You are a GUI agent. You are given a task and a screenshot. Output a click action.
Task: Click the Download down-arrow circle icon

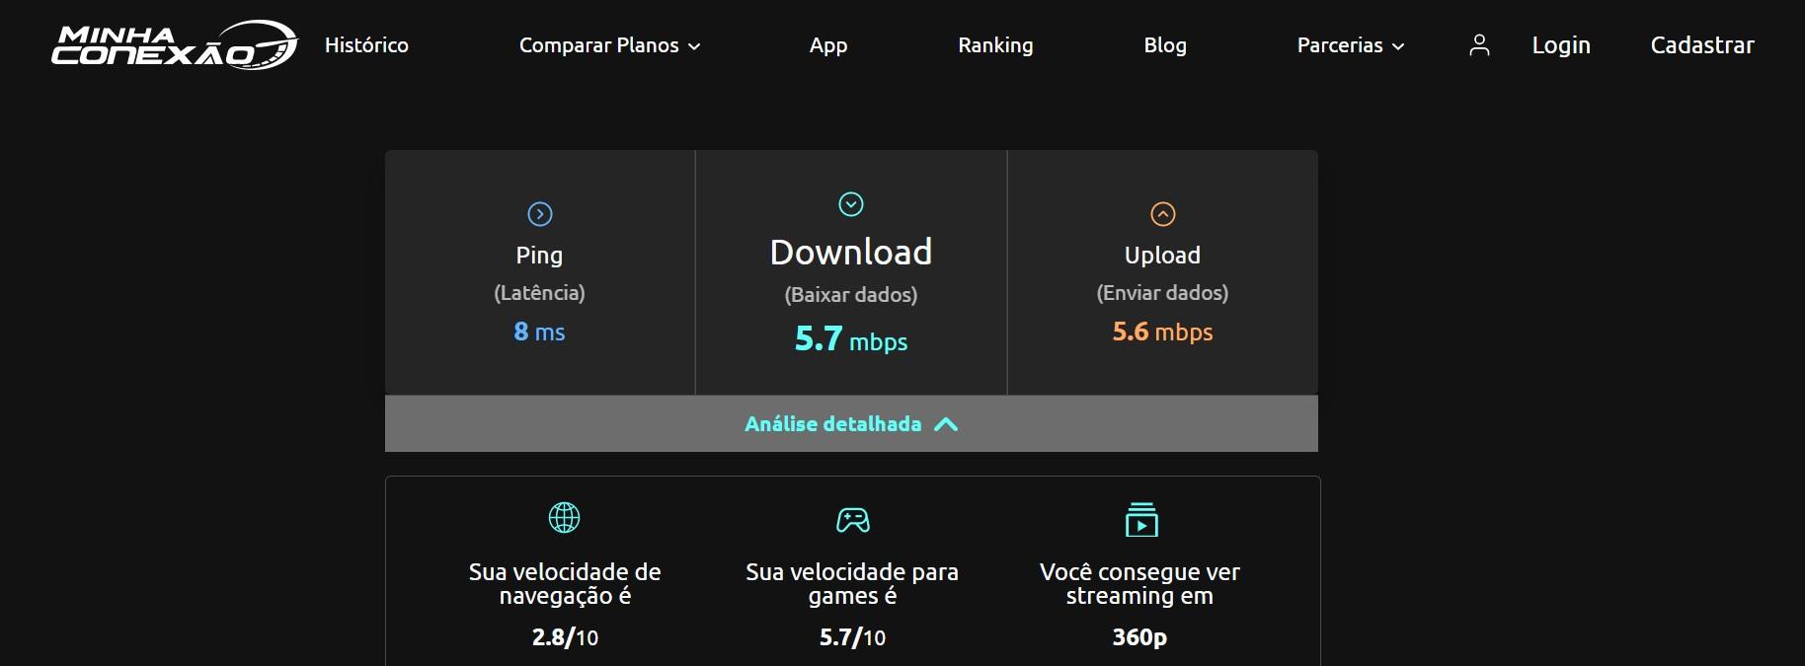point(851,204)
